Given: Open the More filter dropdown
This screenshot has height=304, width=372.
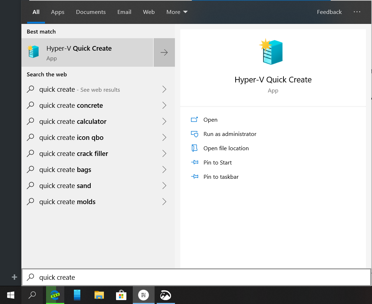Looking at the screenshot, I should pyautogui.click(x=176, y=12).
